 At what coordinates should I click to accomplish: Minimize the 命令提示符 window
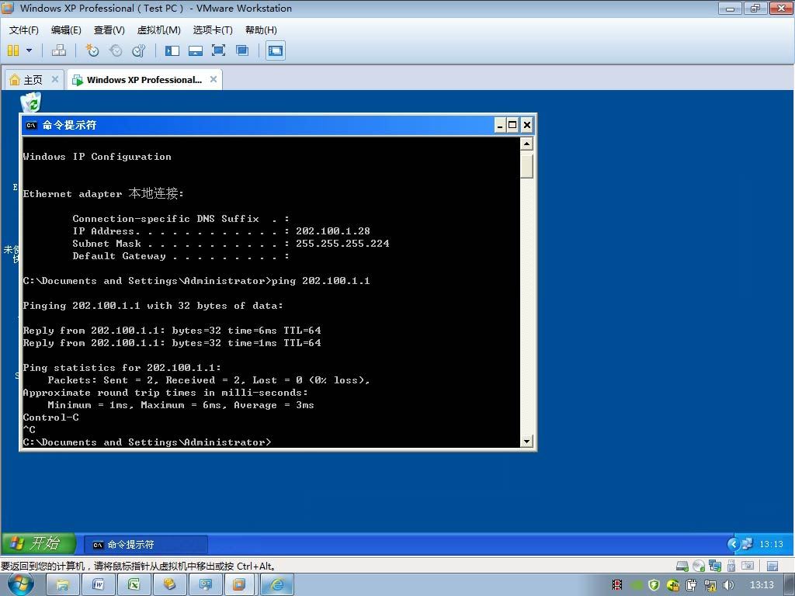point(500,125)
